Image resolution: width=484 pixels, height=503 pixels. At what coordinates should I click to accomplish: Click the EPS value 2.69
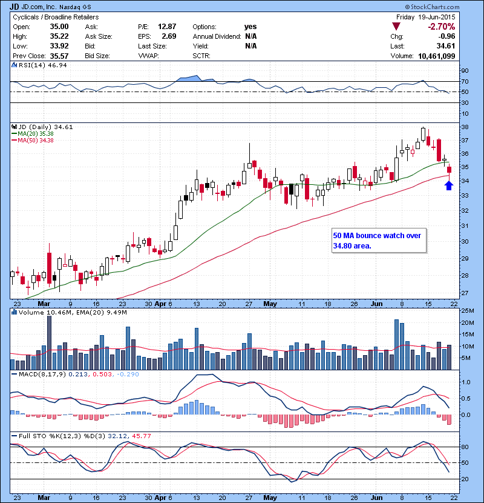click(x=169, y=36)
